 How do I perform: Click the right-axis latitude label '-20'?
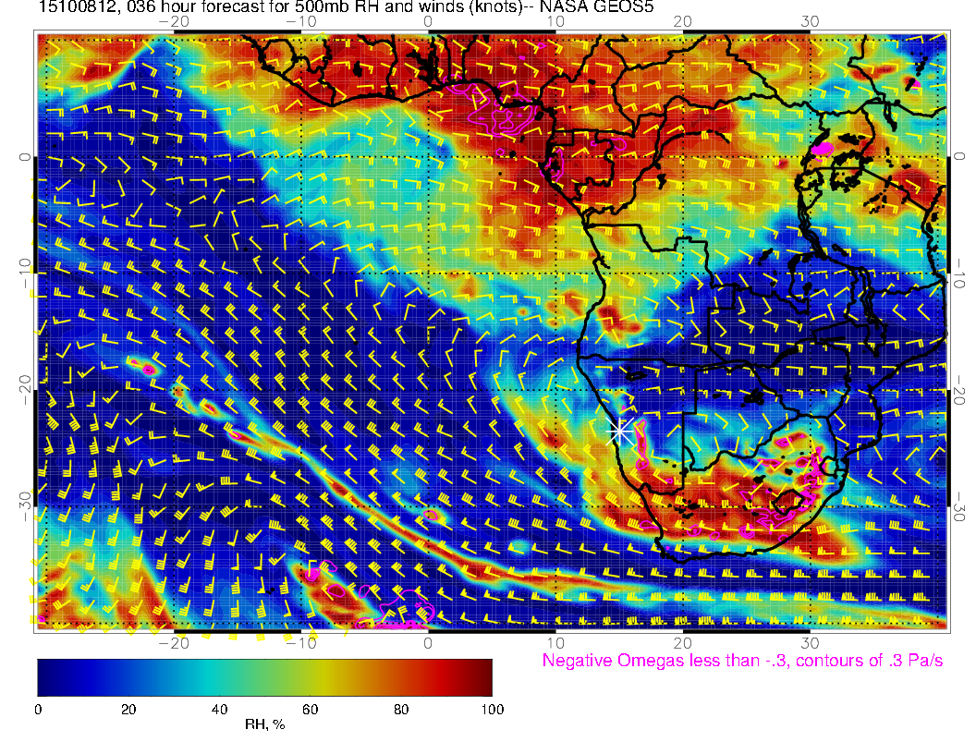959,389
